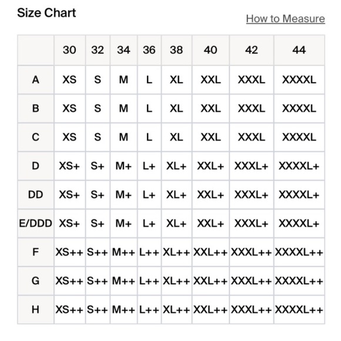Select XXXXL cell in row A
The image size is (341, 341).
(x=299, y=79)
